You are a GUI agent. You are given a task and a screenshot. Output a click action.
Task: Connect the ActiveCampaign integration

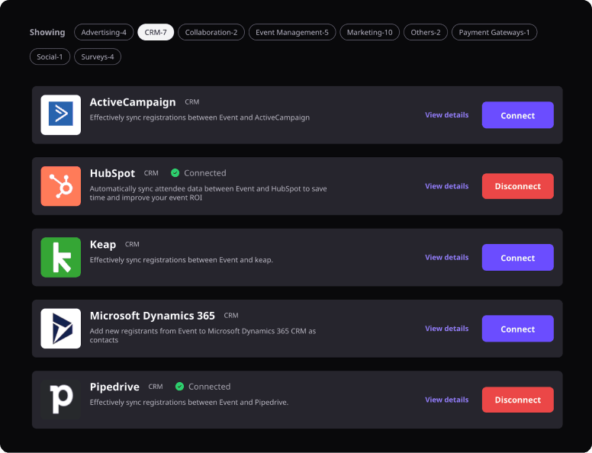(x=518, y=115)
